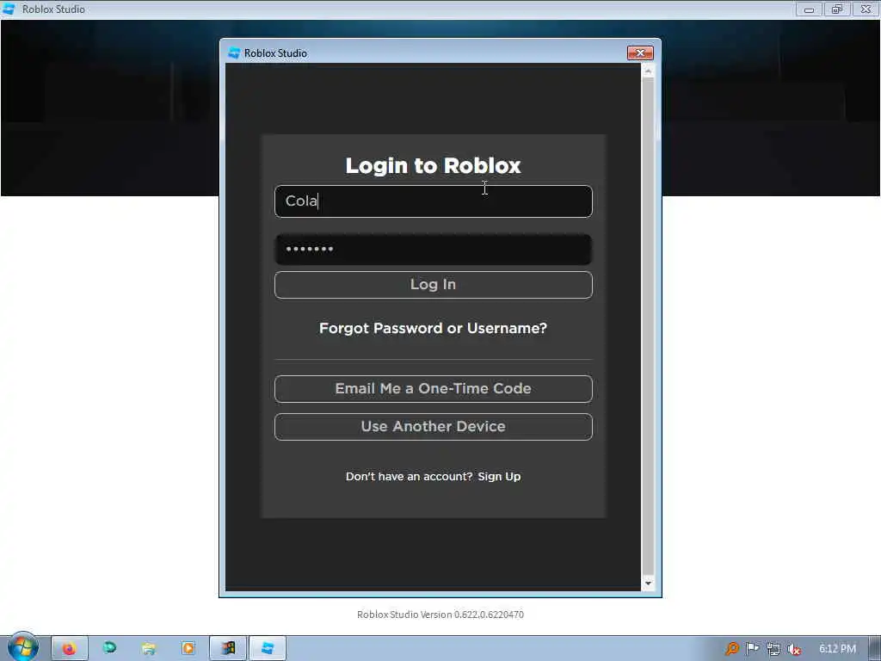Minimize the main Roblox Studio window
881x661 pixels.
tap(809, 9)
